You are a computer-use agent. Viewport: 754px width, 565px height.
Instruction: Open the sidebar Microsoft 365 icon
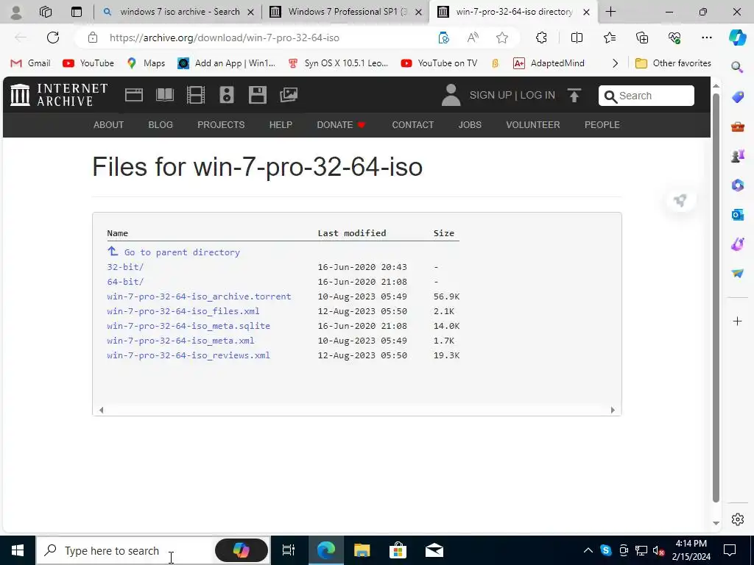point(737,185)
